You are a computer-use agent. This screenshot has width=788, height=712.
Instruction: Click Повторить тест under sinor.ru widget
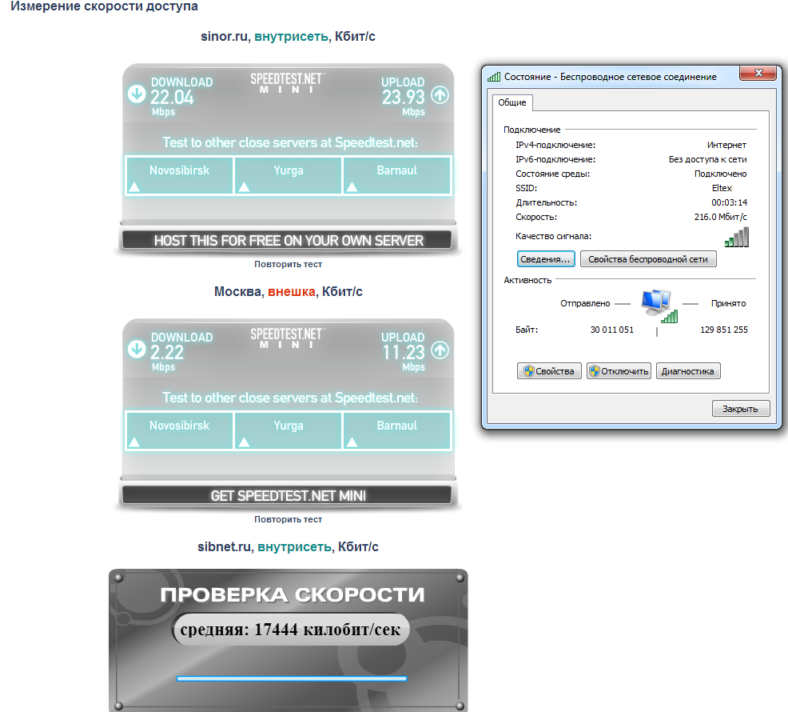[x=288, y=264]
